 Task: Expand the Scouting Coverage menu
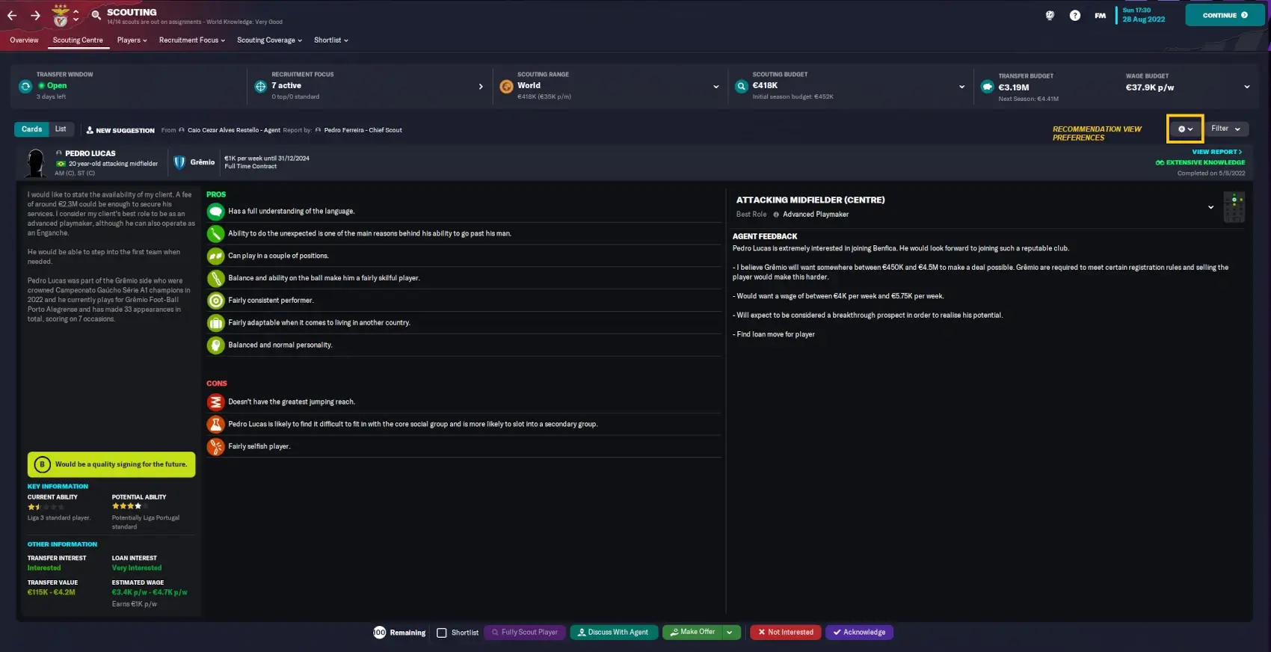click(x=269, y=40)
